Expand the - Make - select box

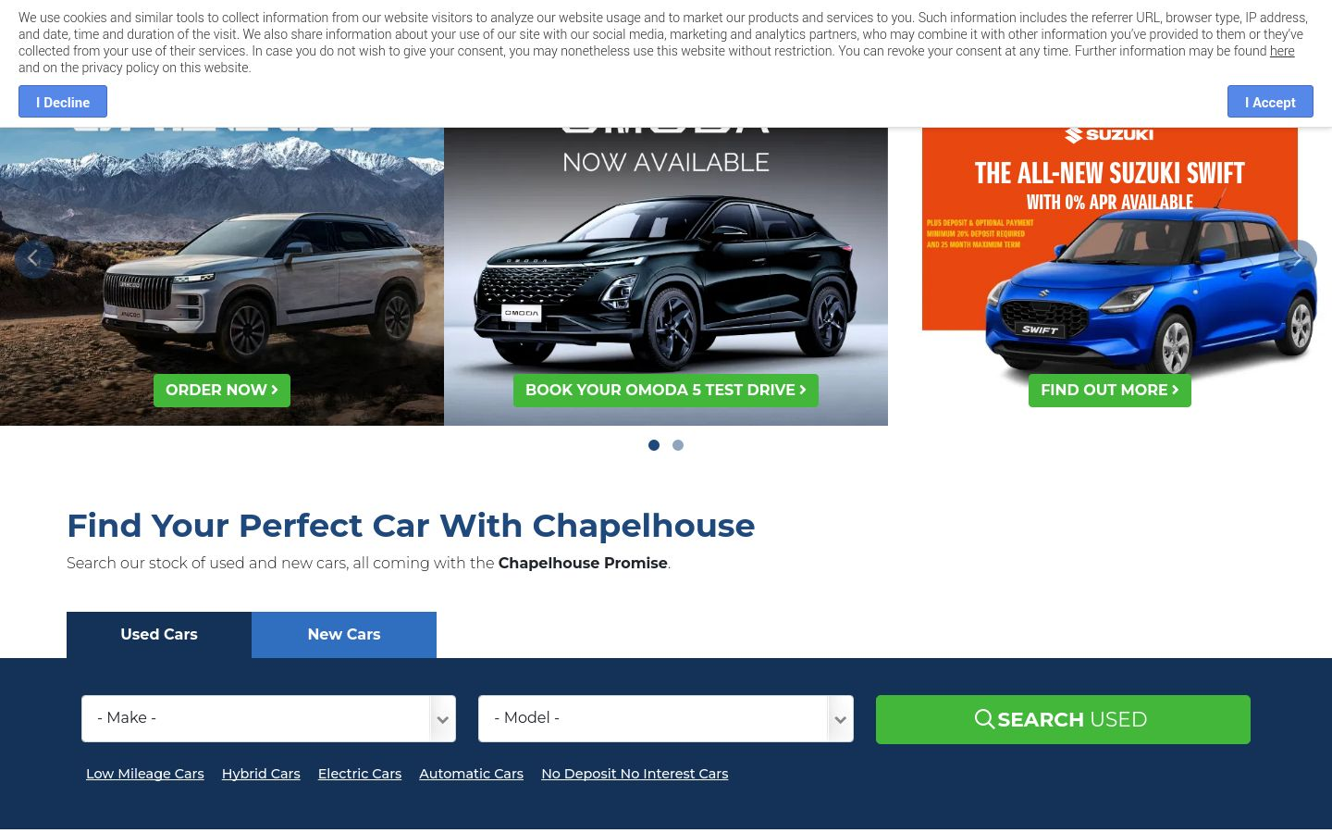268,719
